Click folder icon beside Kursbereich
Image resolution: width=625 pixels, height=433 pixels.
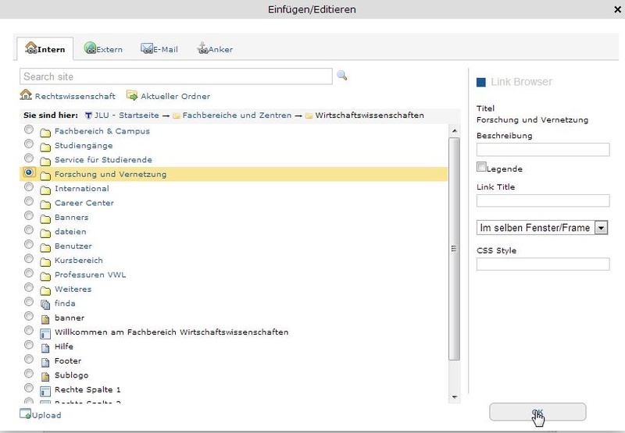45,261
